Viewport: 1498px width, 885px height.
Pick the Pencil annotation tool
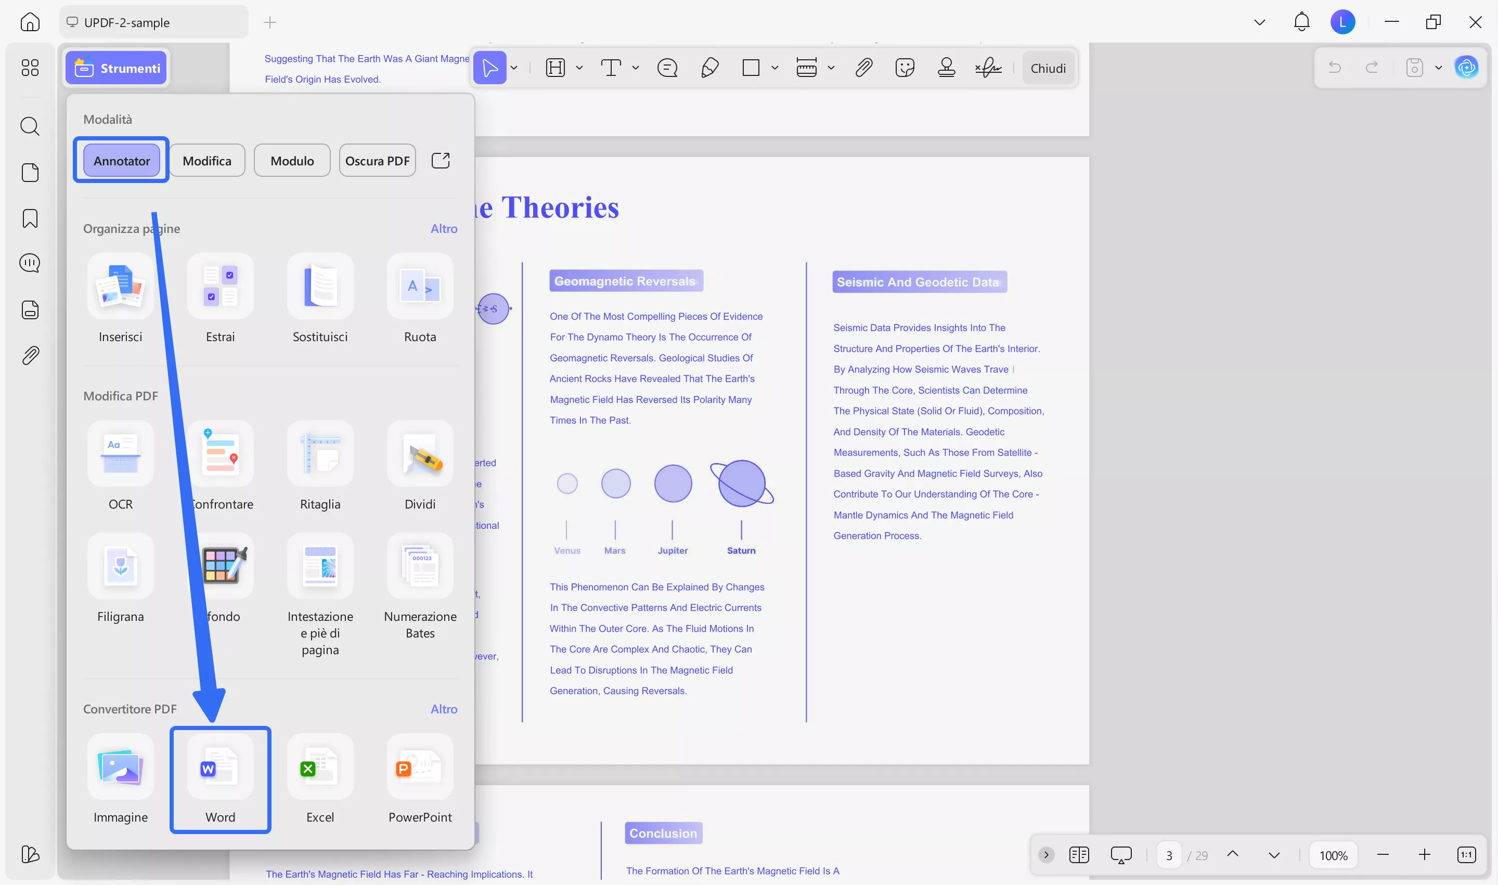click(709, 68)
